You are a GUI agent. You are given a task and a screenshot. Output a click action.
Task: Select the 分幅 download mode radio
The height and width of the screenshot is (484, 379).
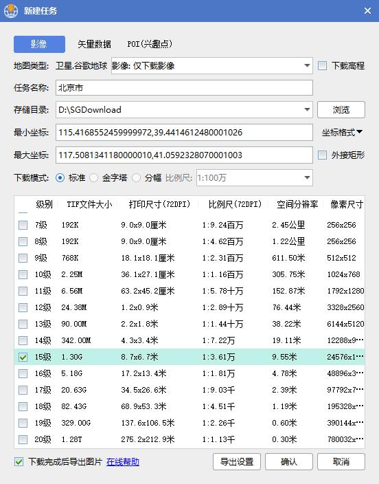tap(137, 178)
